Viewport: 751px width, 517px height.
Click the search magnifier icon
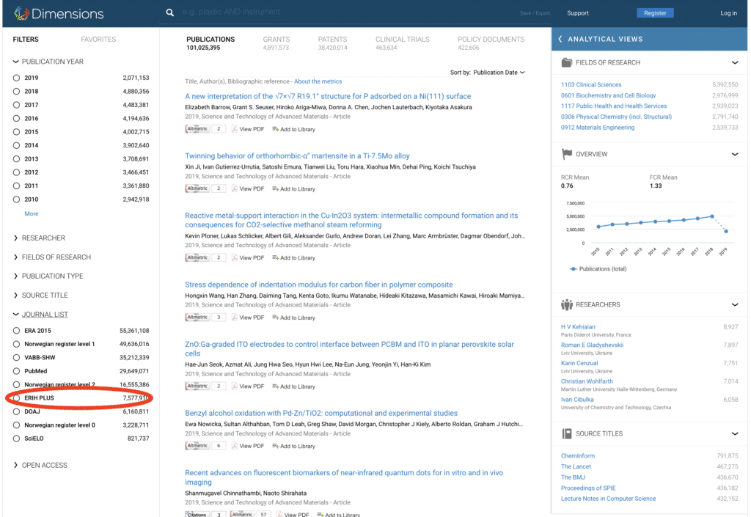tap(170, 12)
